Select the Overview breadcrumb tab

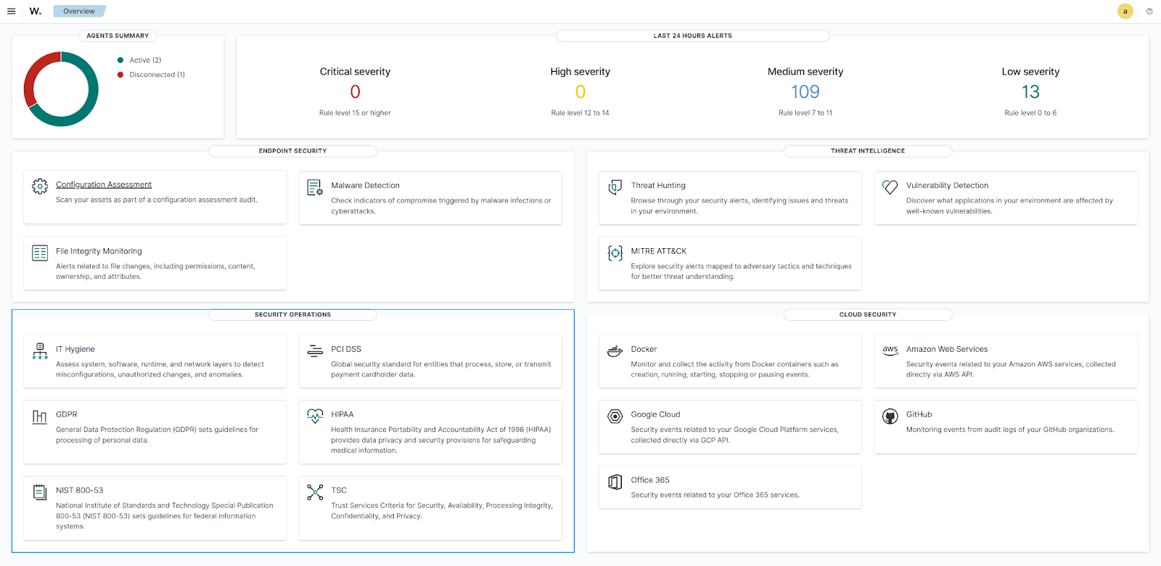point(78,11)
